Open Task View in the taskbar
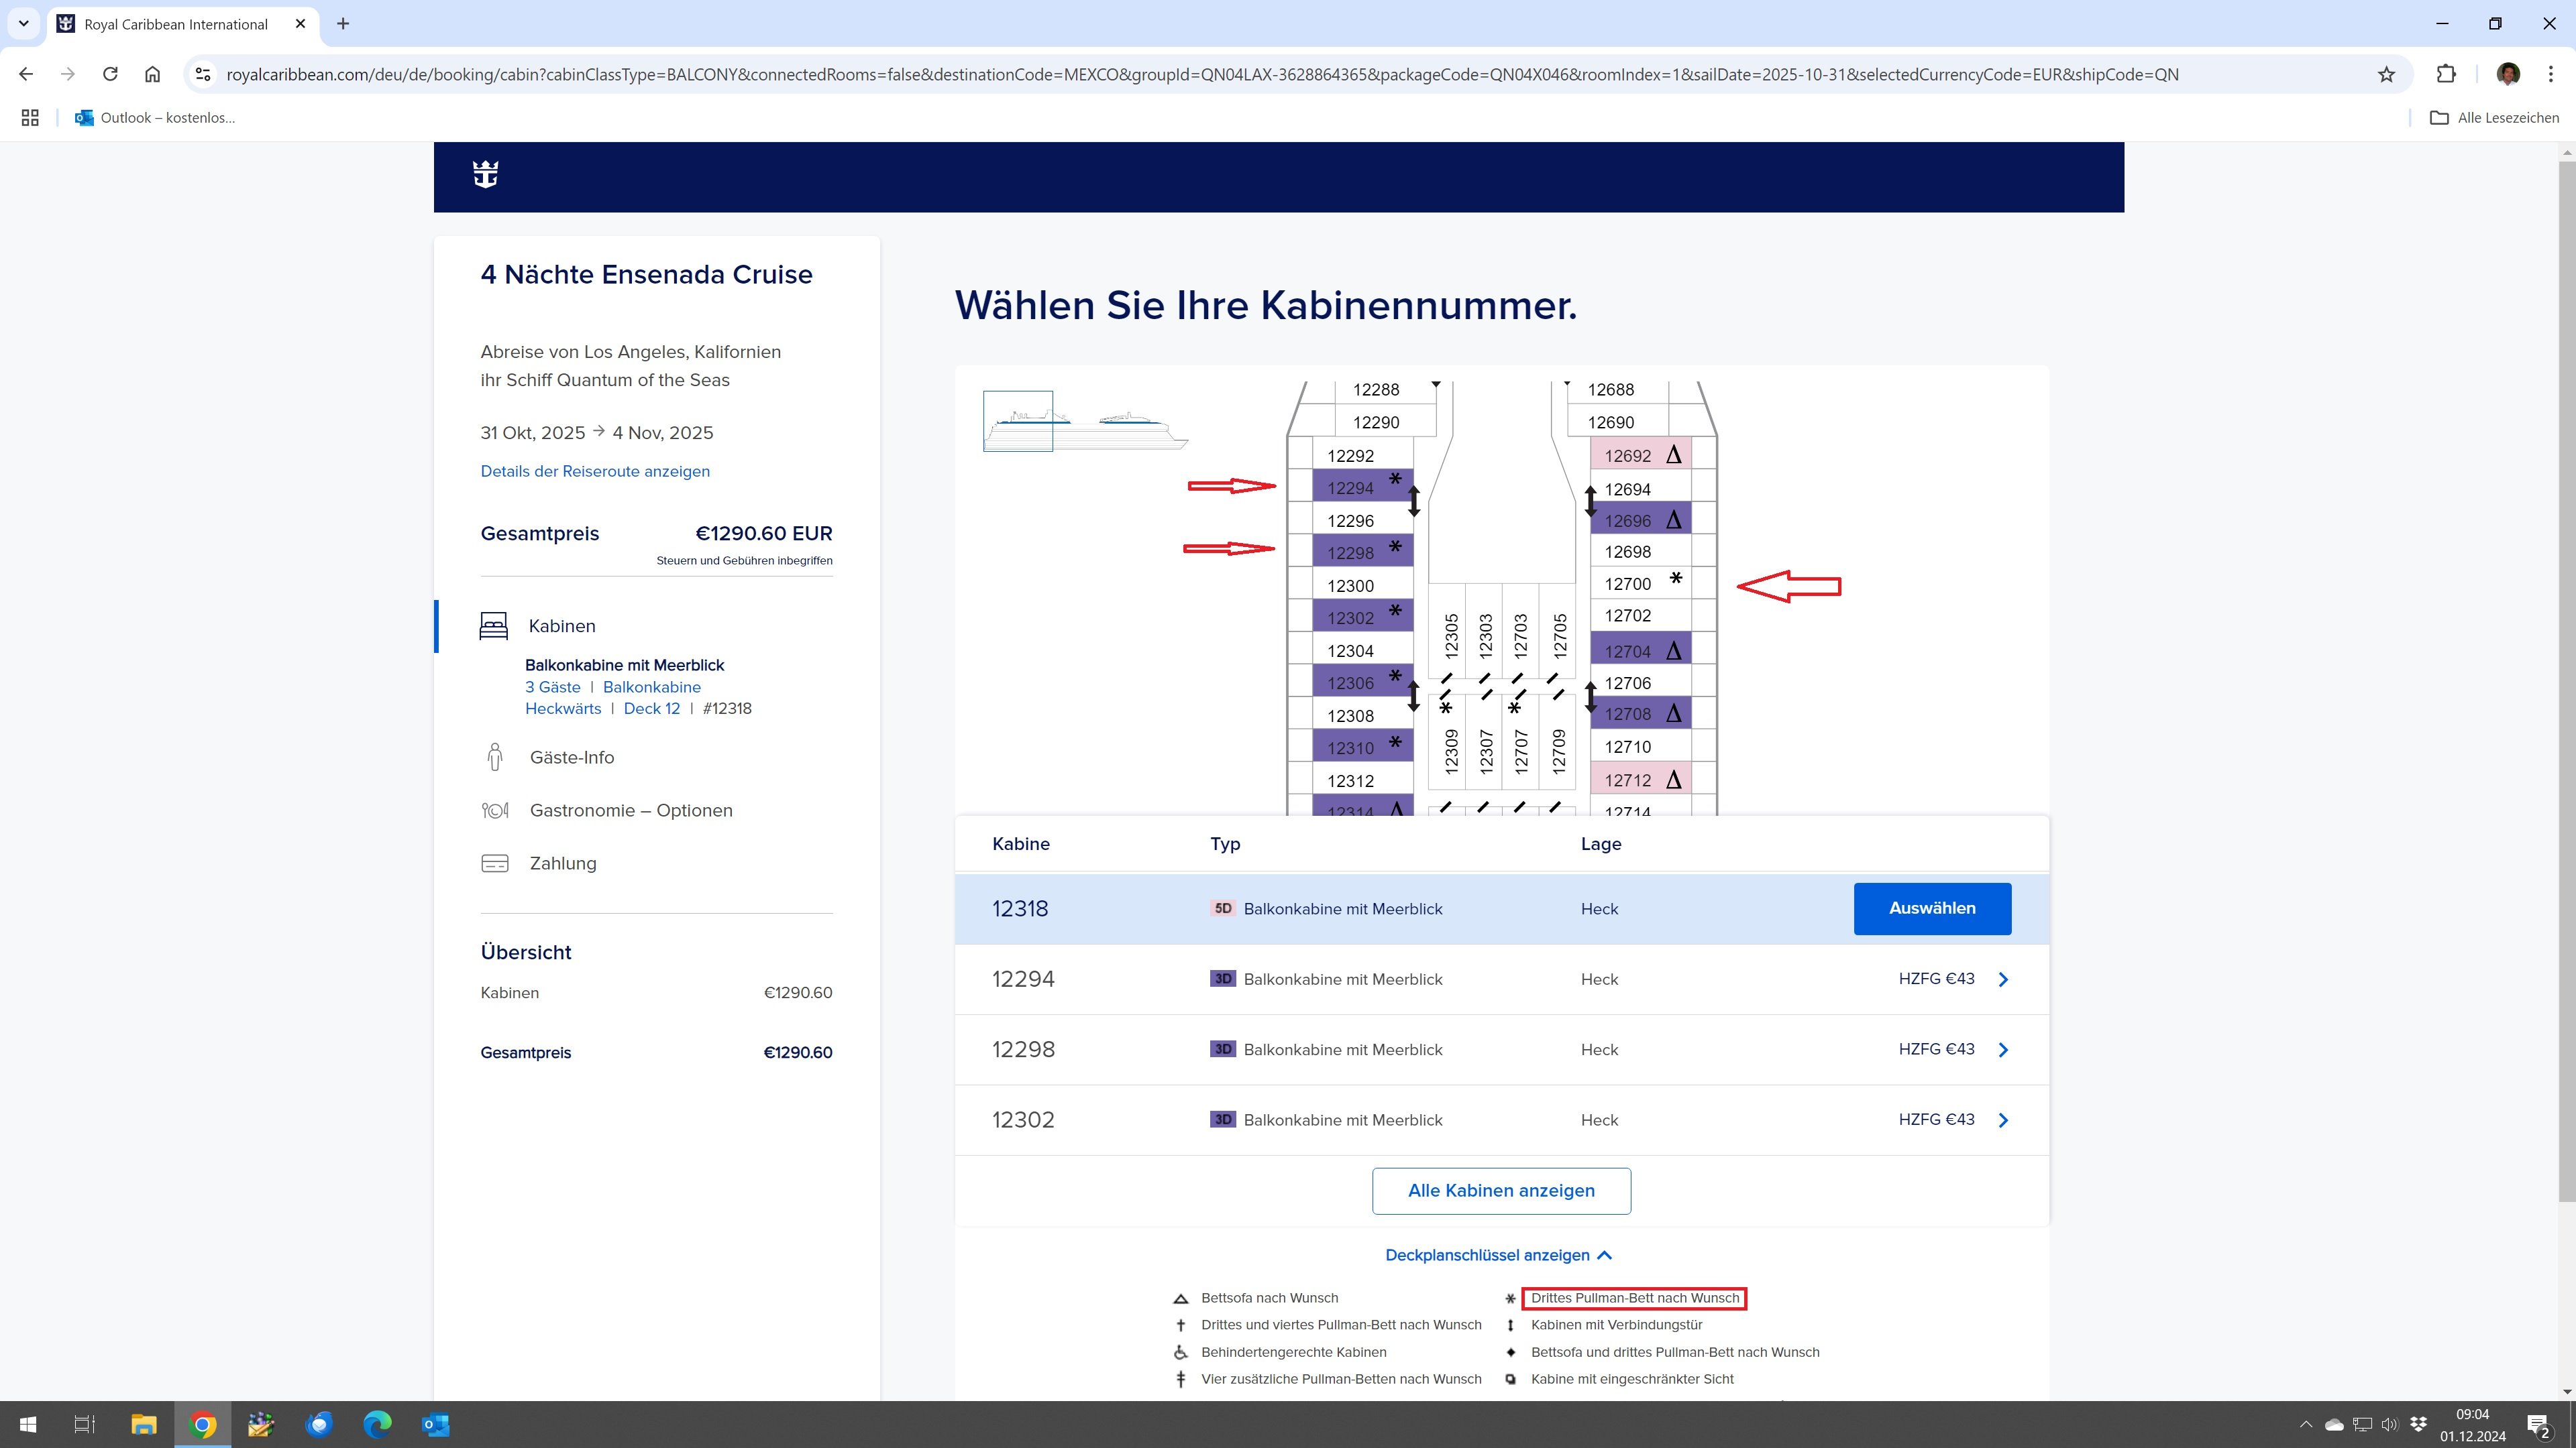Image resolution: width=2576 pixels, height=1448 pixels. pyautogui.click(x=85, y=1424)
